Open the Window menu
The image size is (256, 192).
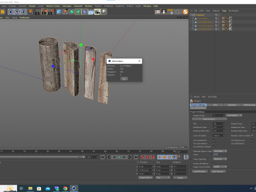[147, 6]
